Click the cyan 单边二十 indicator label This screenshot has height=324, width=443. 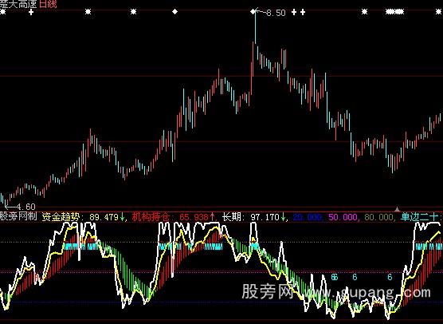pyautogui.click(x=419, y=217)
